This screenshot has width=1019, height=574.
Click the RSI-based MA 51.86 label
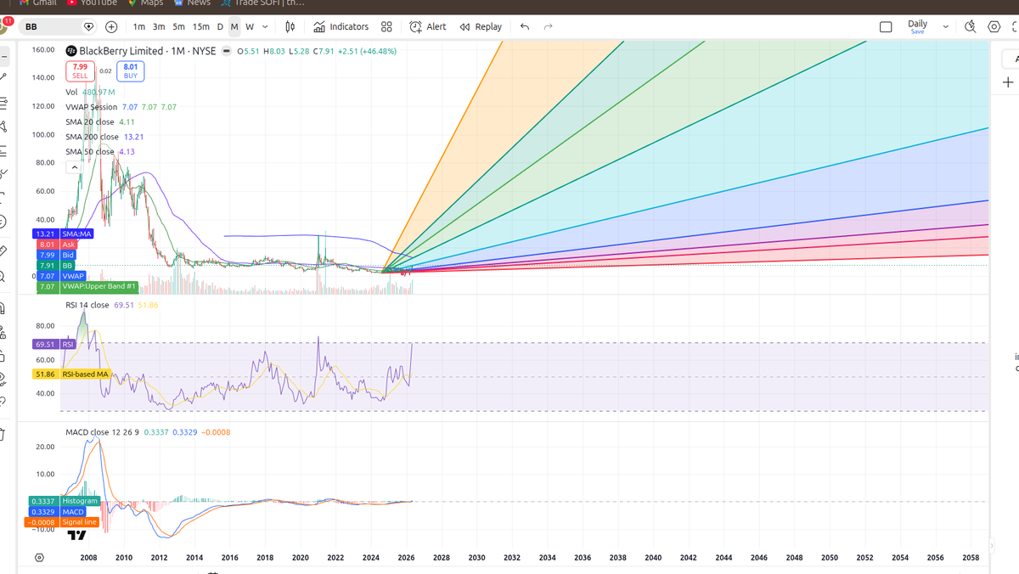tap(73, 374)
